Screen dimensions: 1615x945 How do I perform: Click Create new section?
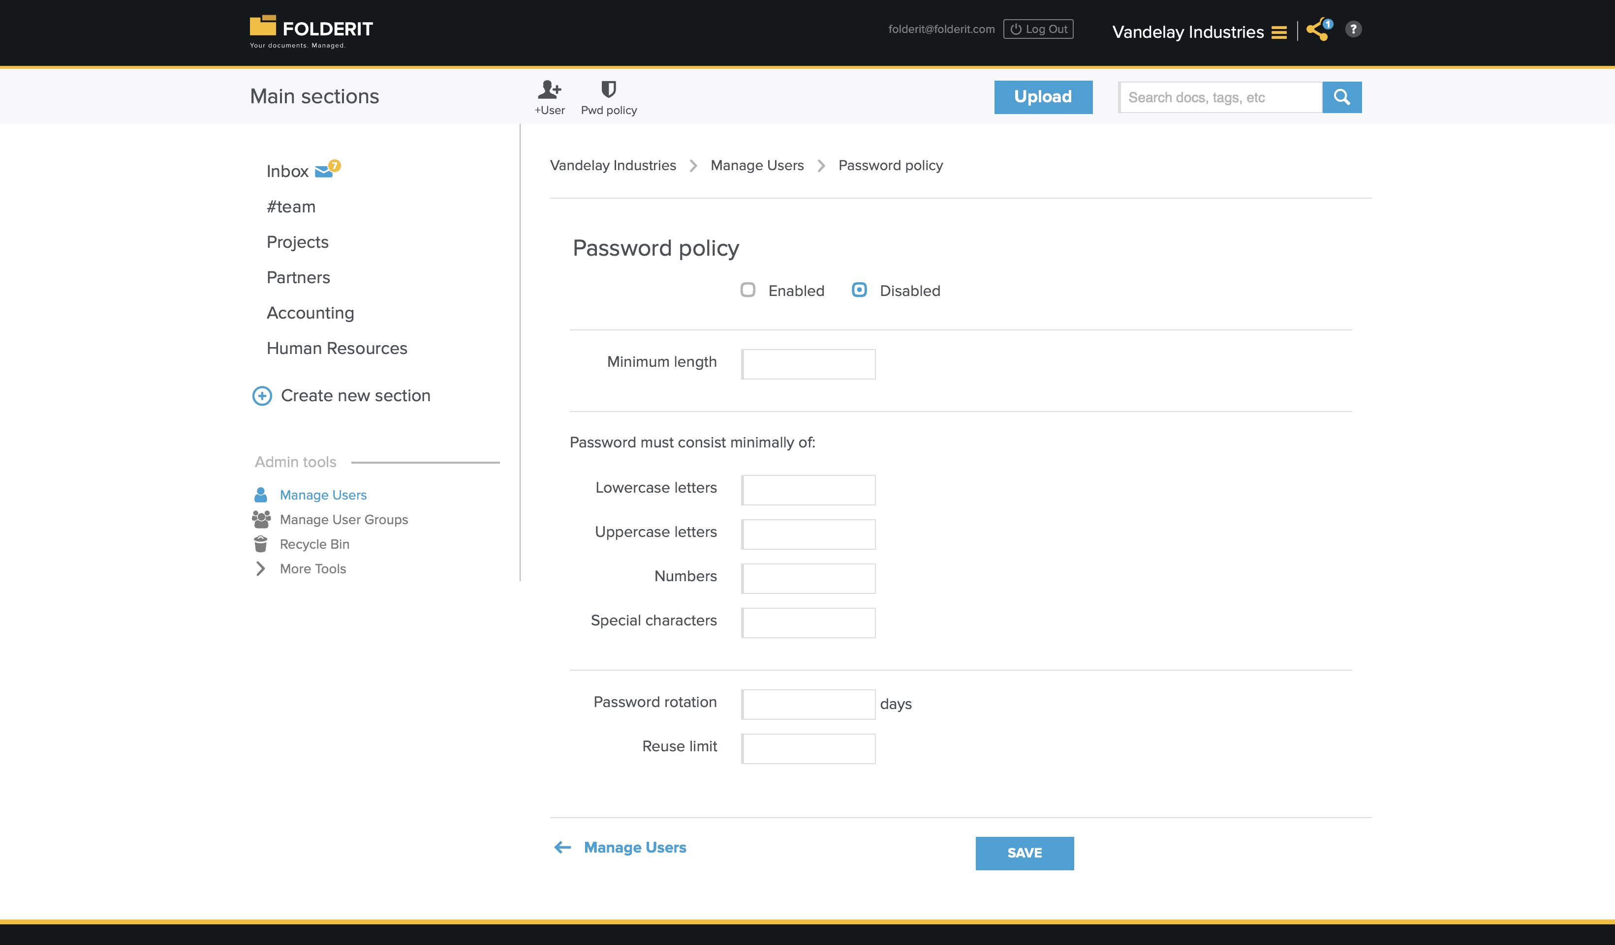[355, 396]
